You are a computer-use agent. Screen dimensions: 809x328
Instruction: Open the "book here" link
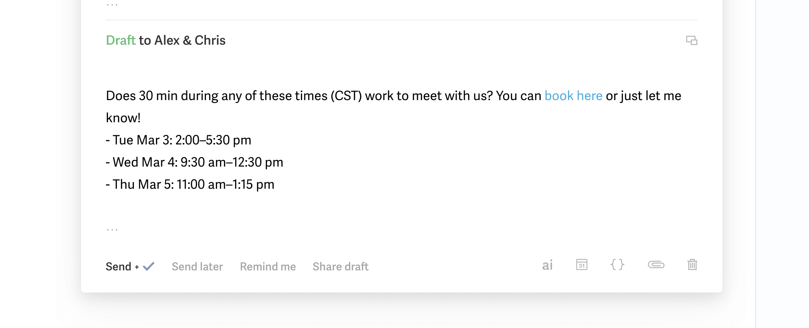(573, 96)
